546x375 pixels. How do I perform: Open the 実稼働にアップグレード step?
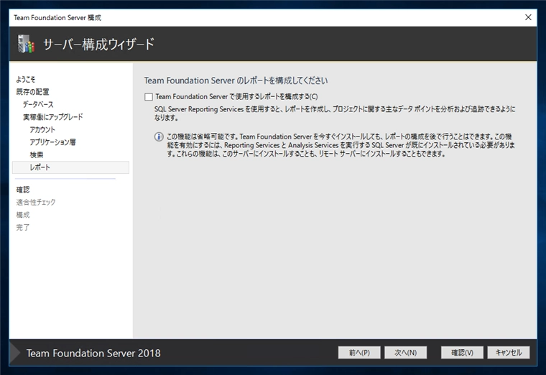53,117
